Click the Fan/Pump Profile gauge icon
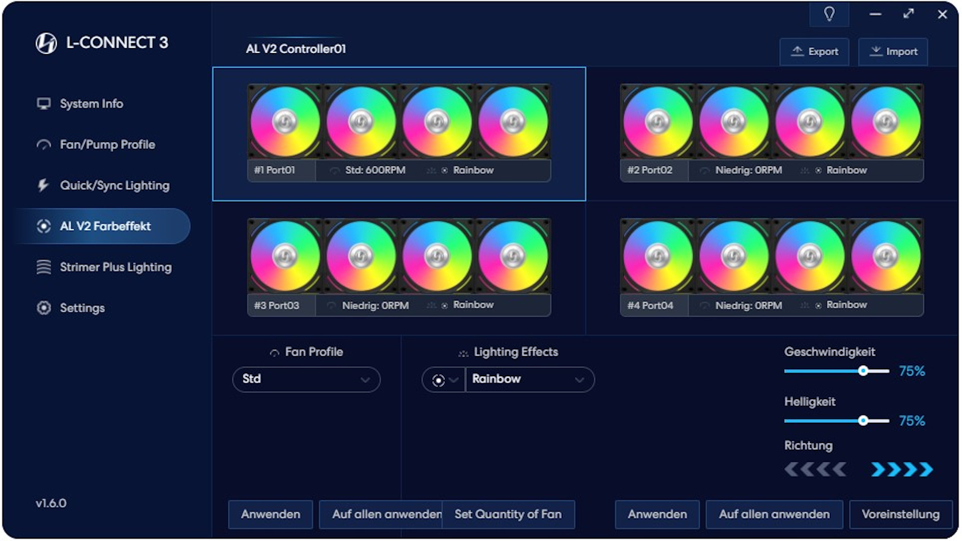Viewport: 962px width, 541px height. [44, 145]
